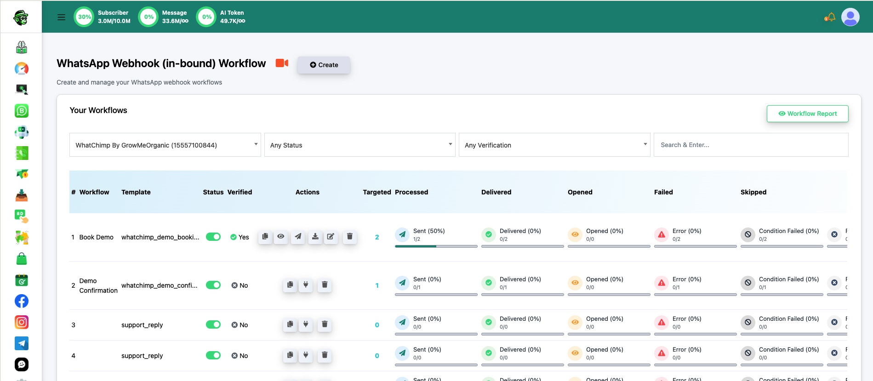The width and height of the screenshot is (873, 381).
Task: Copy the Book Demo workflow
Action: coord(265,237)
